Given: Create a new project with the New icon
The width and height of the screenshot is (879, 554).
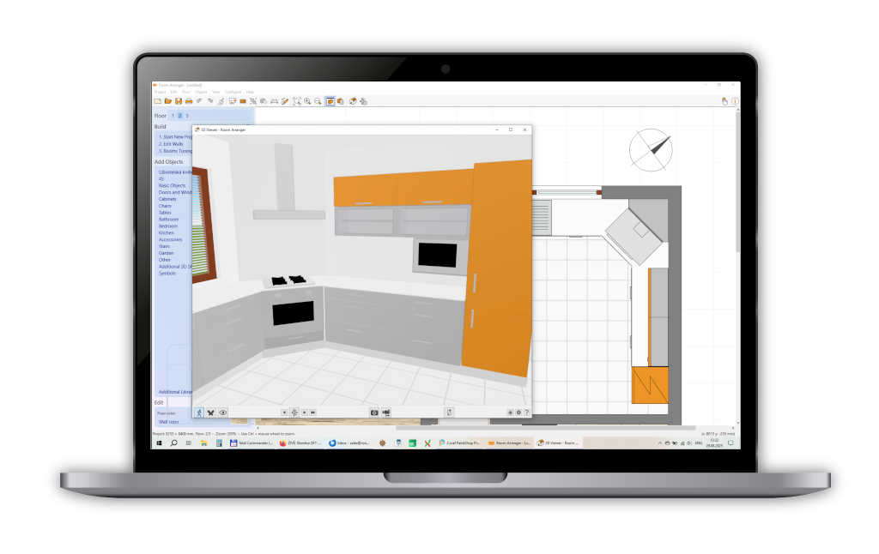Looking at the screenshot, I should tap(158, 100).
